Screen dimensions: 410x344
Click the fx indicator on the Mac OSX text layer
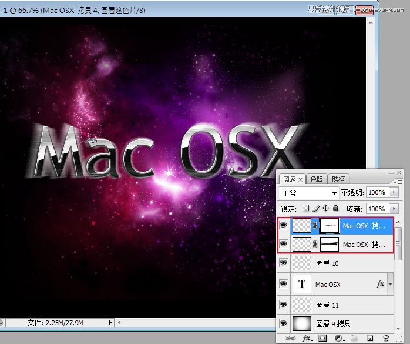(380, 284)
